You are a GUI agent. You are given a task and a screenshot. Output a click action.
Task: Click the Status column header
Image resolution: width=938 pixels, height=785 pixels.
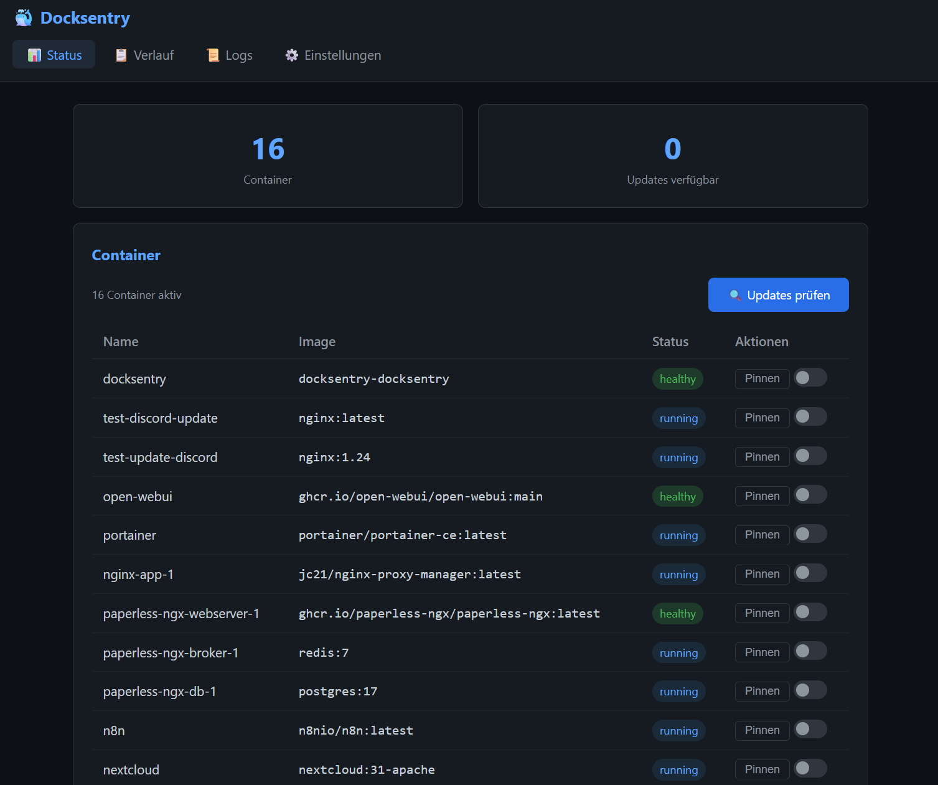click(670, 342)
